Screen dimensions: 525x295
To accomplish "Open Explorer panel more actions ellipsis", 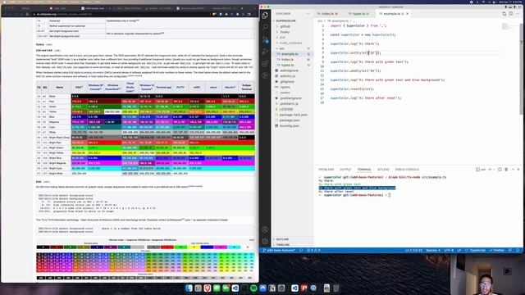I will [x=308, y=14].
